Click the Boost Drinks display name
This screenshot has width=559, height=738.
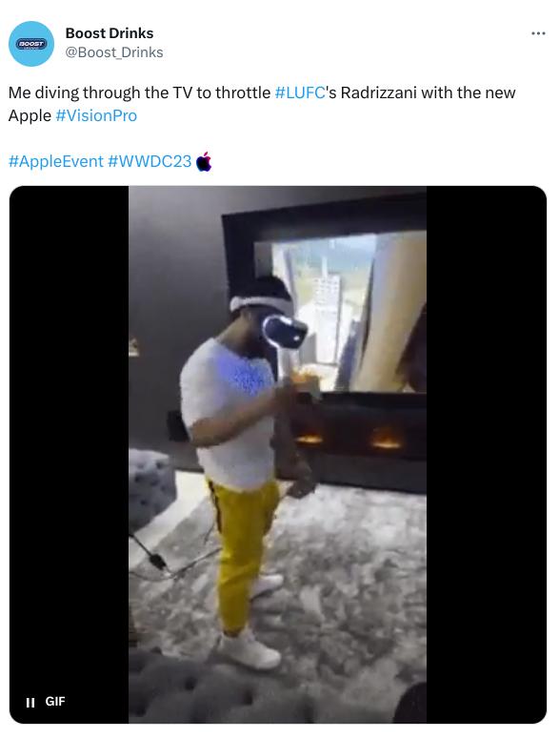click(110, 33)
